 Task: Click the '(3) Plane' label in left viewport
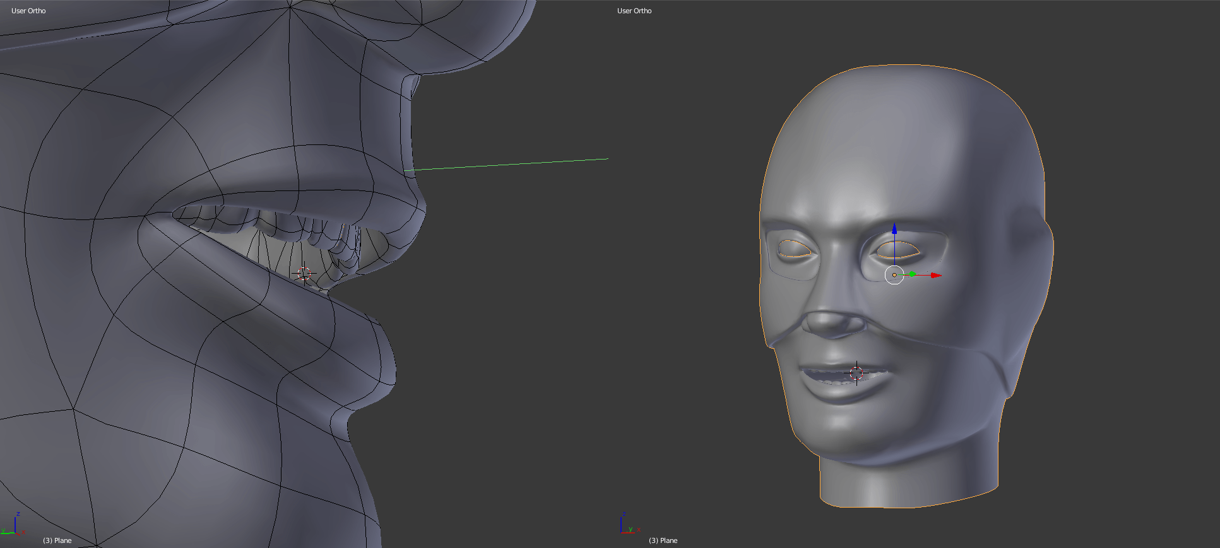point(57,540)
